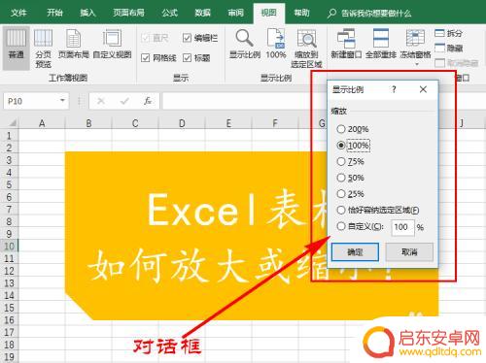Viewport: 486px width, 363px height.
Task: Toggle the Formula Bar (编辑栏) checkbox
Action: click(x=187, y=38)
